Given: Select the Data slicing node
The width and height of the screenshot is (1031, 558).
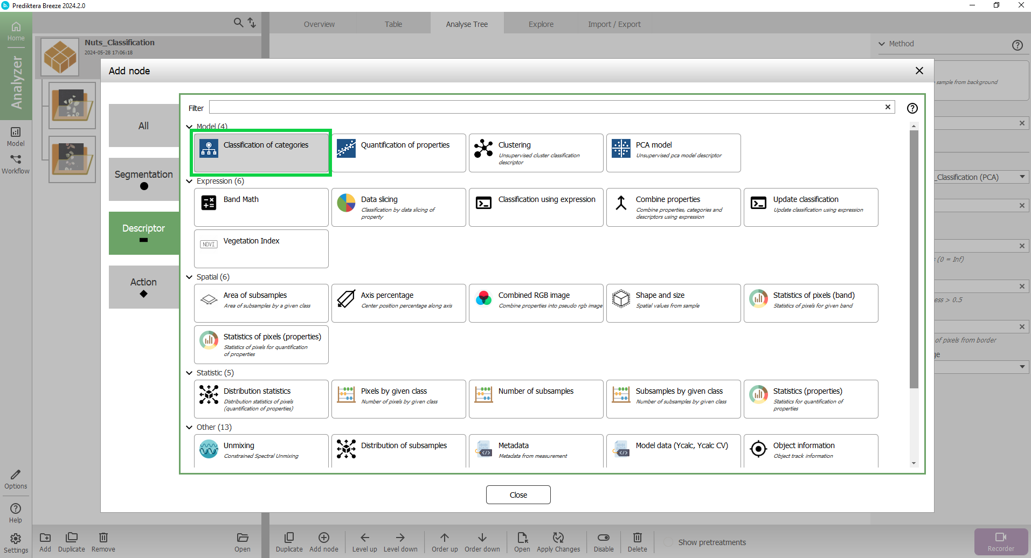Looking at the screenshot, I should pyautogui.click(x=398, y=207).
